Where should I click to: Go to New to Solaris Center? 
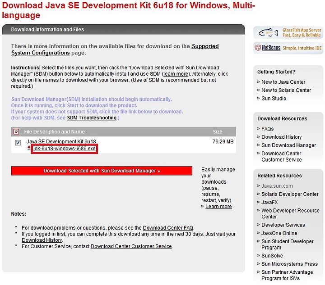tap(286, 90)
